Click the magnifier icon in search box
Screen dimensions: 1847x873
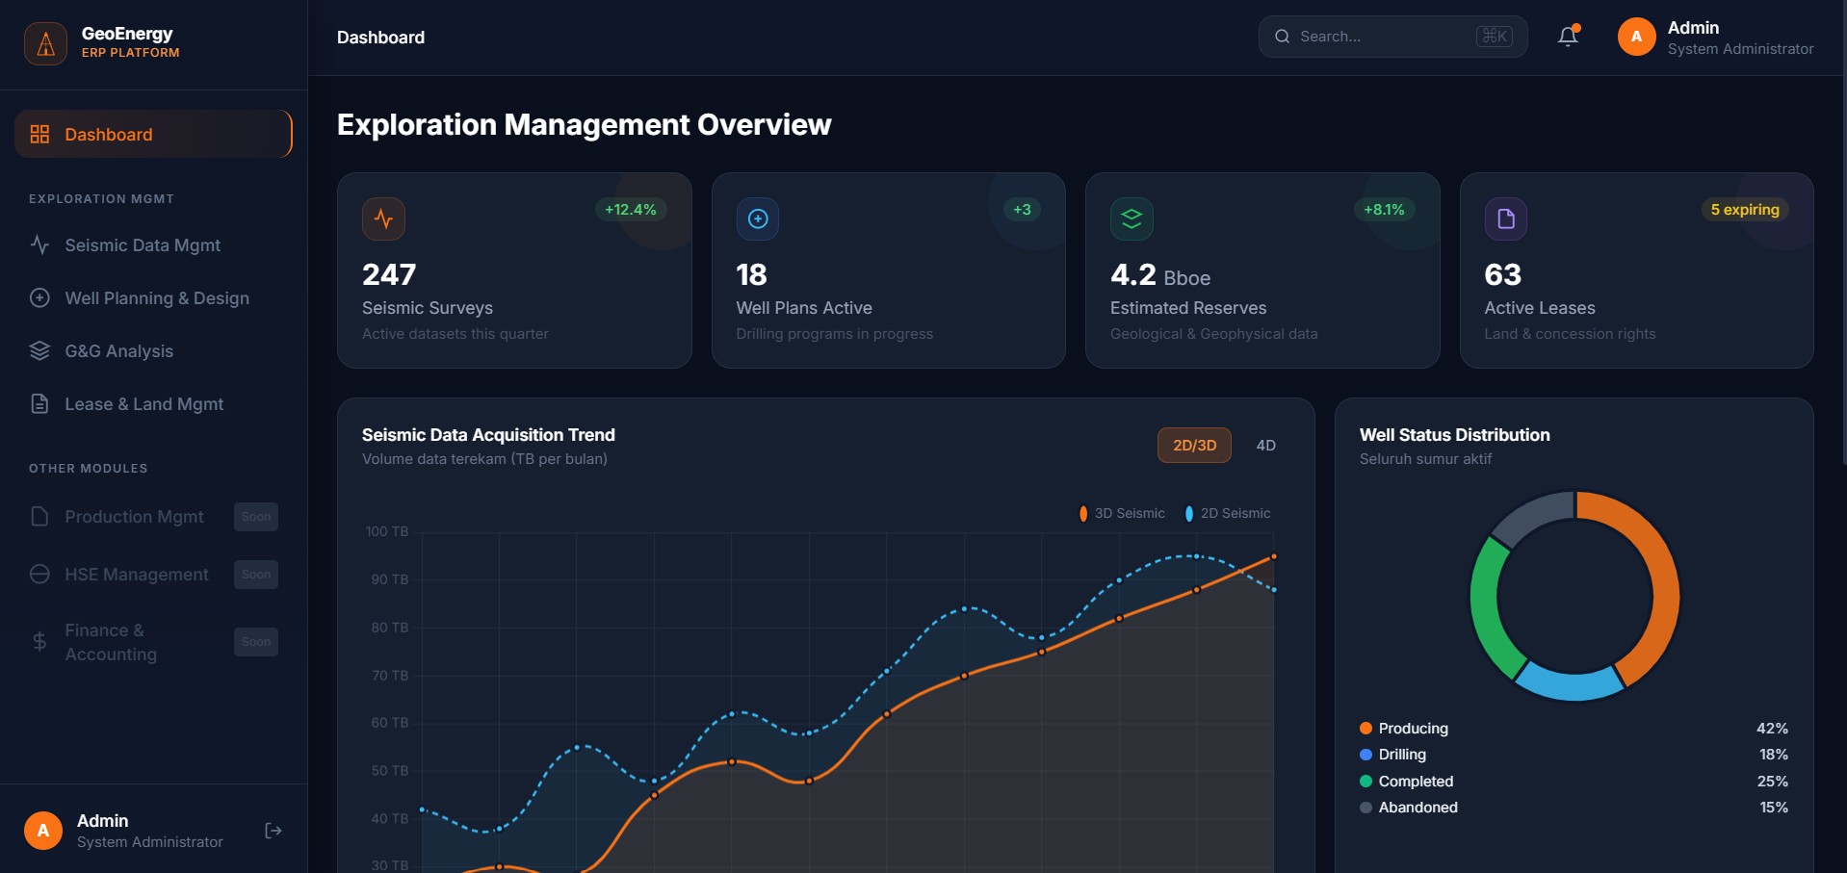point(1282,37)
